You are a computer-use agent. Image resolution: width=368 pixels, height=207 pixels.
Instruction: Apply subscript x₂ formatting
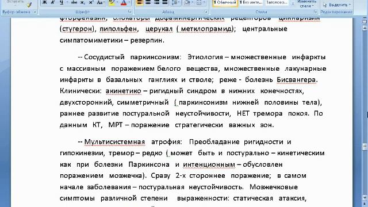tap(83, 2)
